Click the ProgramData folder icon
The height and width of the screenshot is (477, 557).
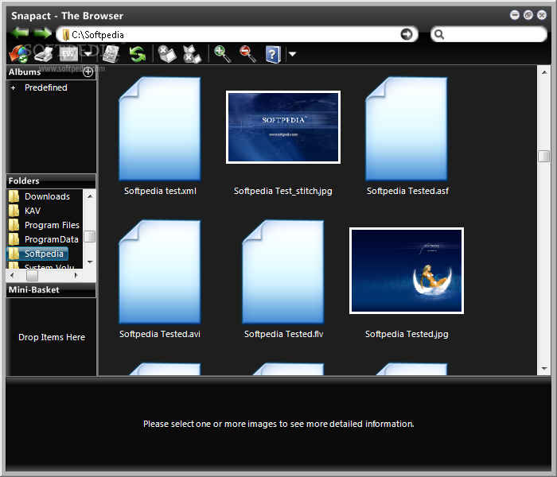coord(14,239)
